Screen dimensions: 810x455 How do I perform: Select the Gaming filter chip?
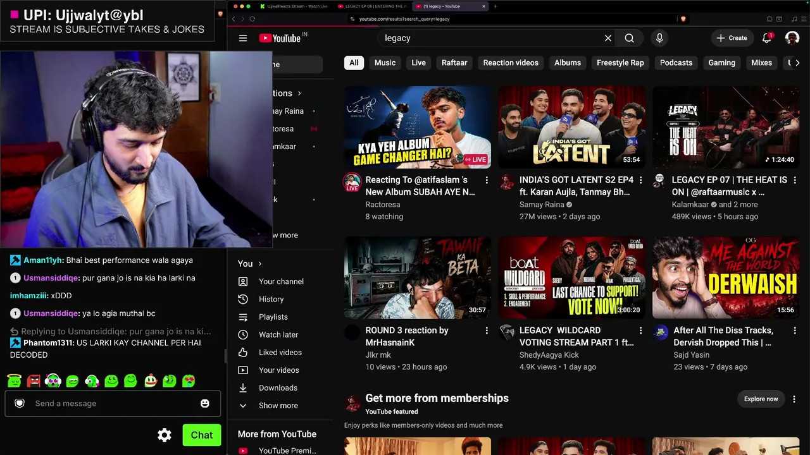point(721,63)
